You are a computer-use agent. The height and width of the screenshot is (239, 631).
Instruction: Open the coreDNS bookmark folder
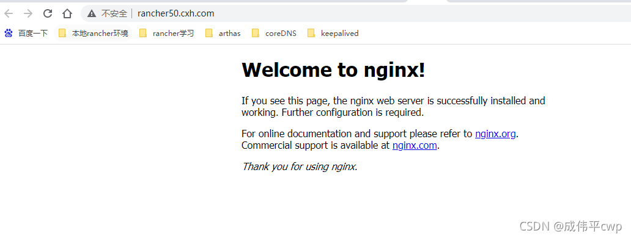click(274, 34)
